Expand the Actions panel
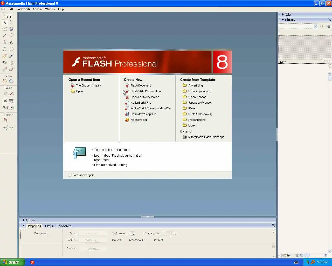This screenshot has height=266, width=332. coord(24,220)
